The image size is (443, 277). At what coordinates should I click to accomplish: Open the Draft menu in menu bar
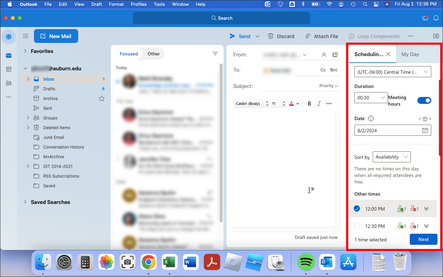(97, 4)
